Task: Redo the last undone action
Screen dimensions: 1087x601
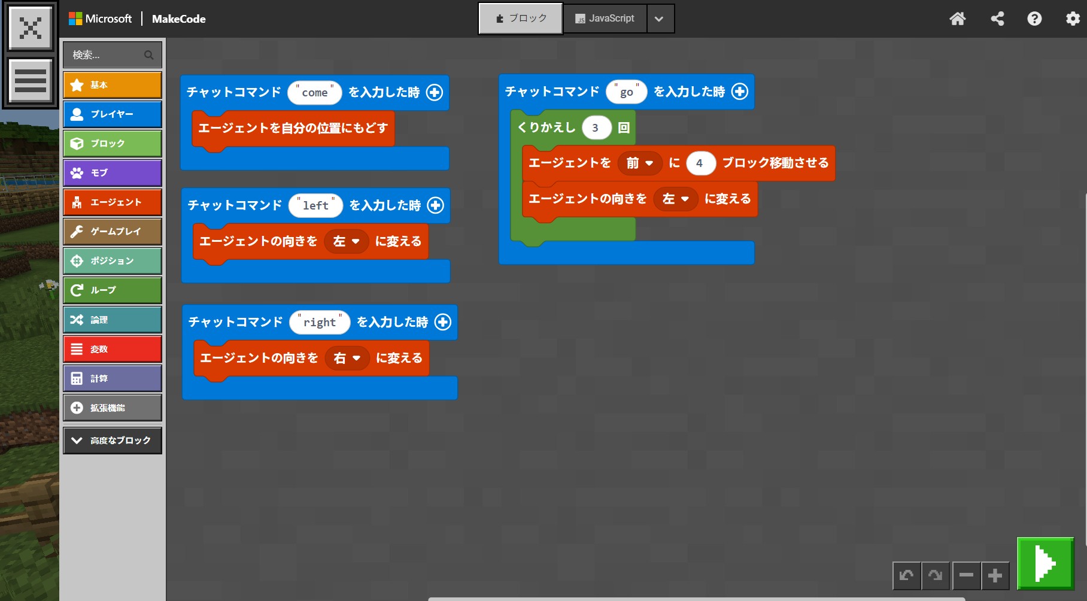Action: tap(936, 576)
